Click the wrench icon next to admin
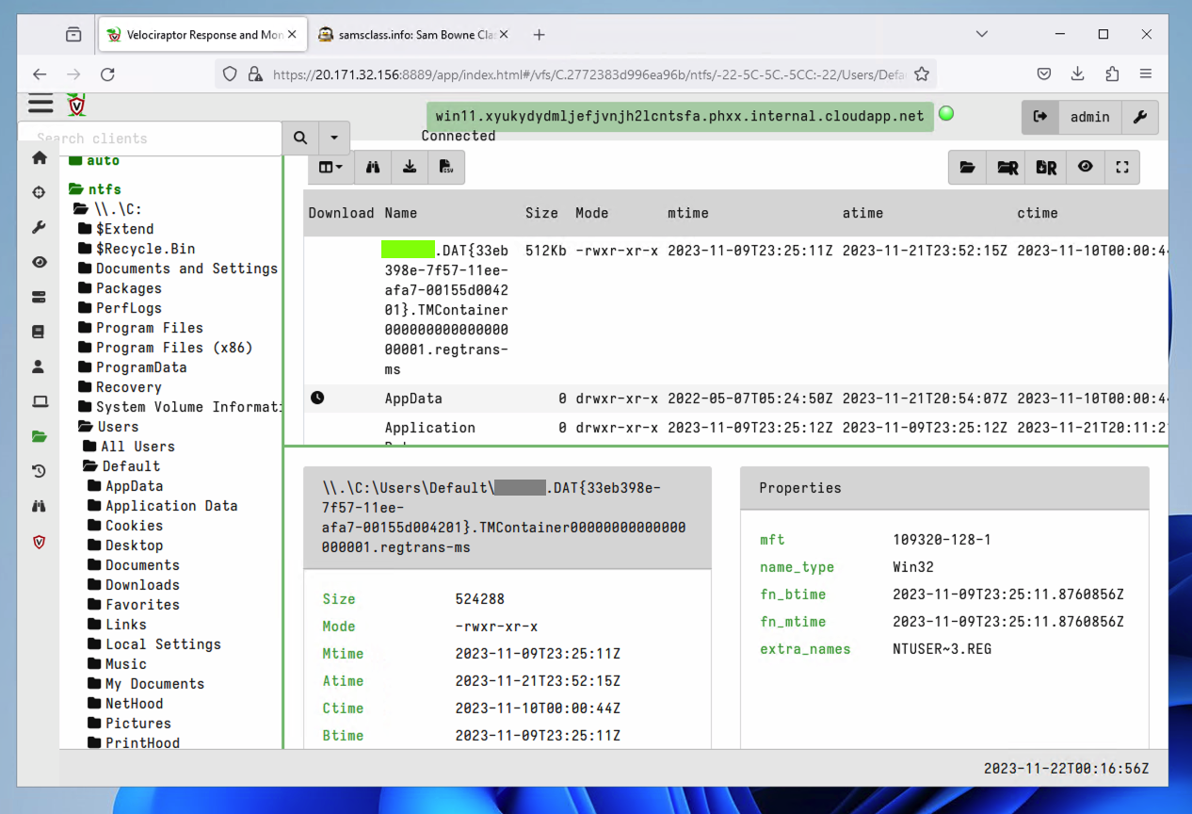The width and height of the screenshot is (1192, 814). 1139,117
